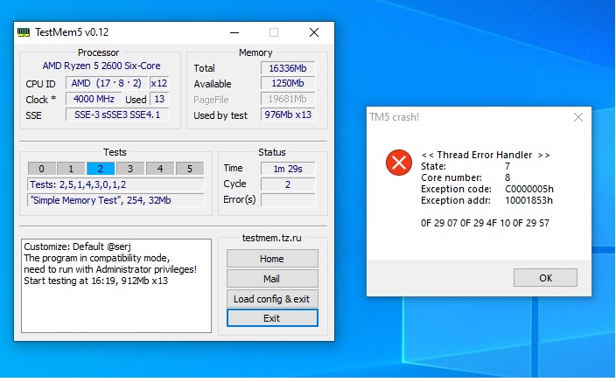Open the Home button link
This screenshot has width=616, height=382.
point(272,259)
